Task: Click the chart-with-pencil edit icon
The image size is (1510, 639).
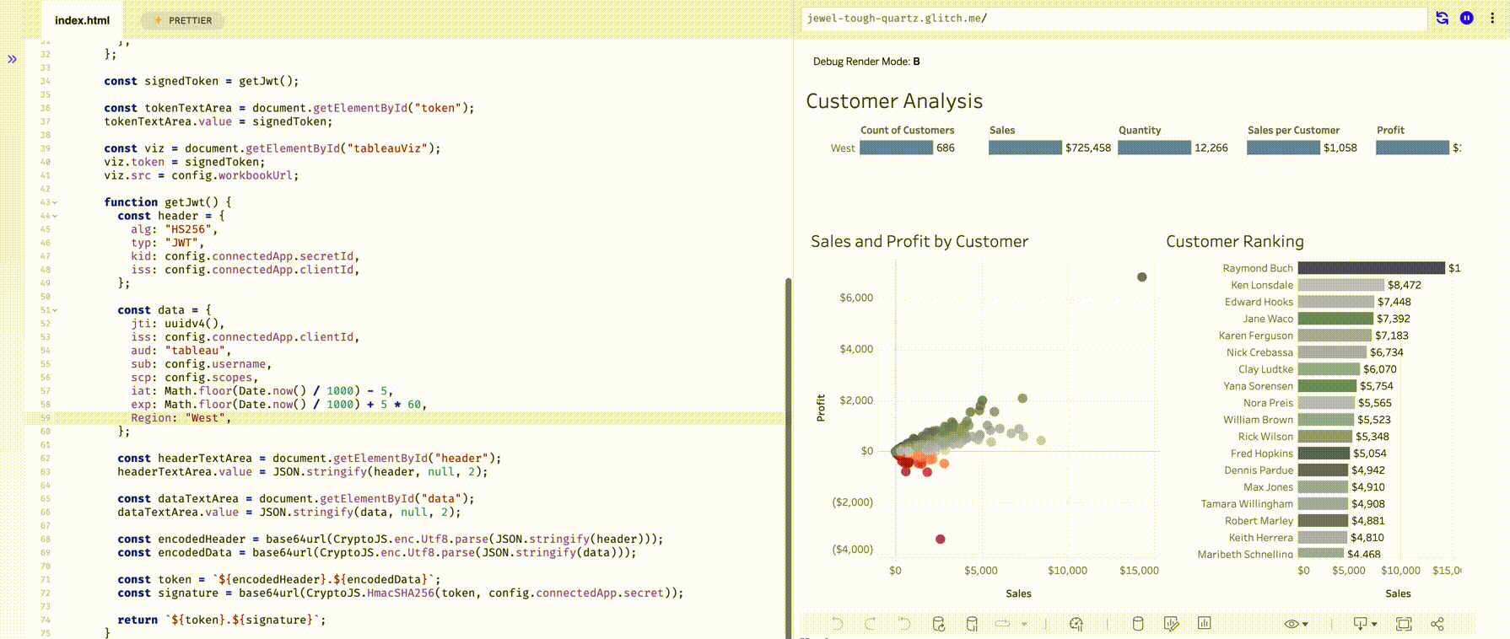Action: point(1171,624)
